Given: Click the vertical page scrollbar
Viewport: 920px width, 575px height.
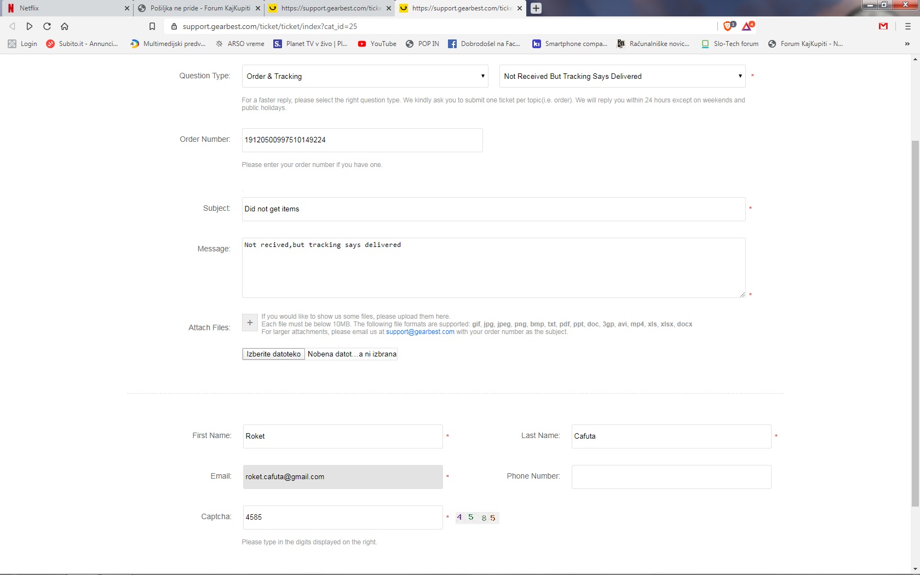Looking at the screenshot, I should tap(915, 323).
